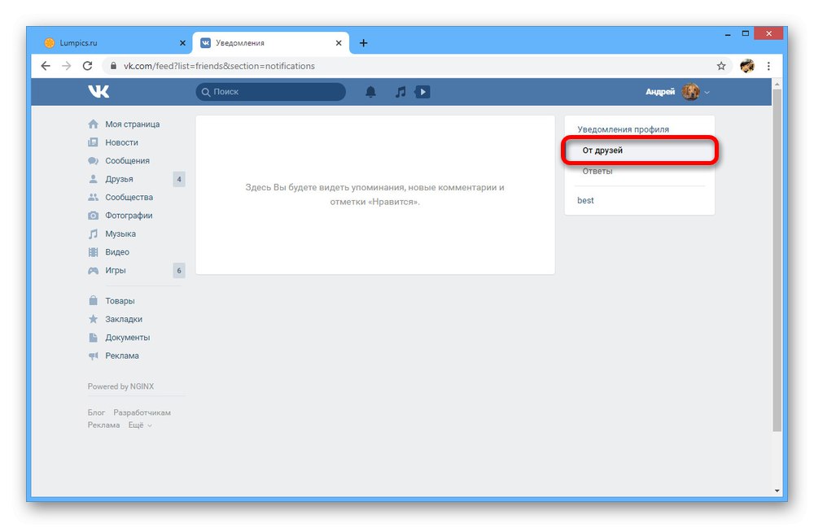Open Chrome three-dot menu
Image resolution: width=814 pixels, height=528 pixels.
(769, 66)
